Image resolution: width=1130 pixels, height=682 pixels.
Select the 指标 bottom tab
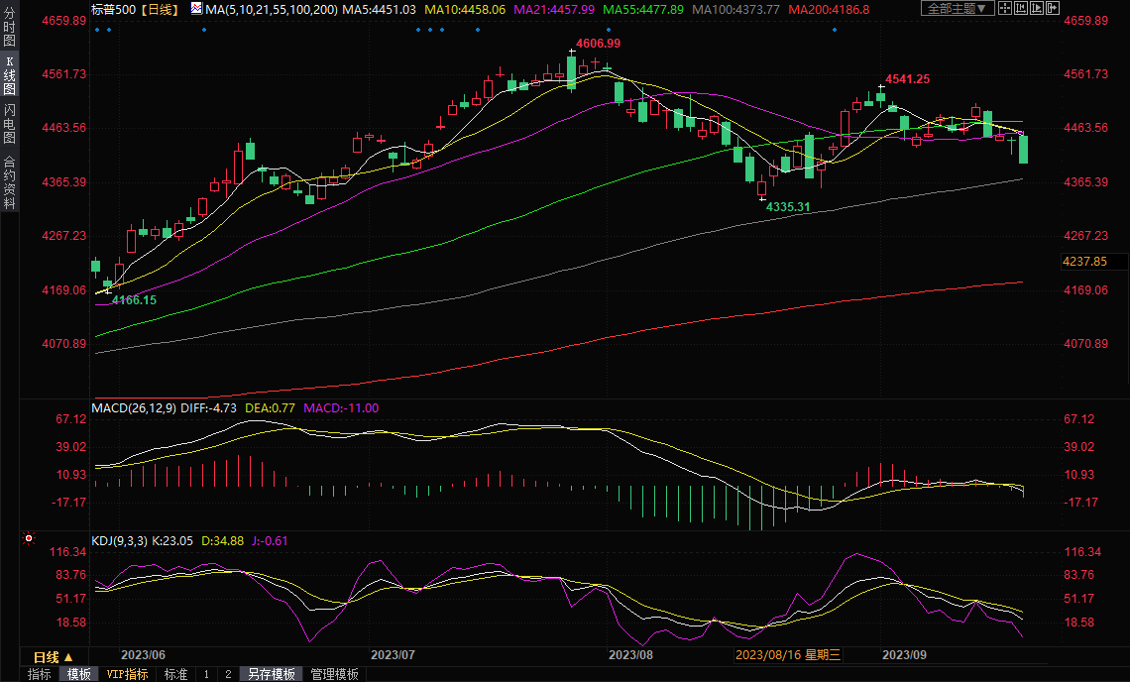[40, 674]
